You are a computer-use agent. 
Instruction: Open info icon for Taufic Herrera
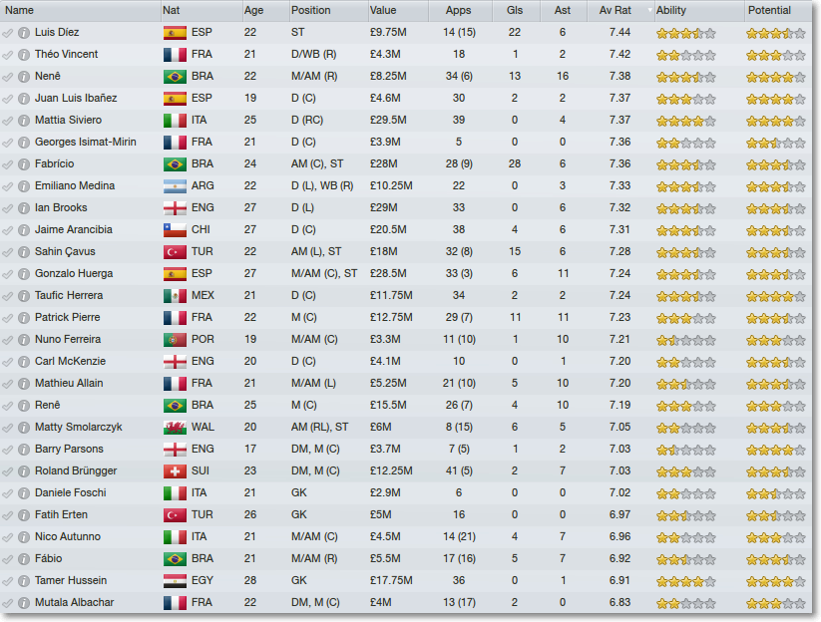click(24, 296)
